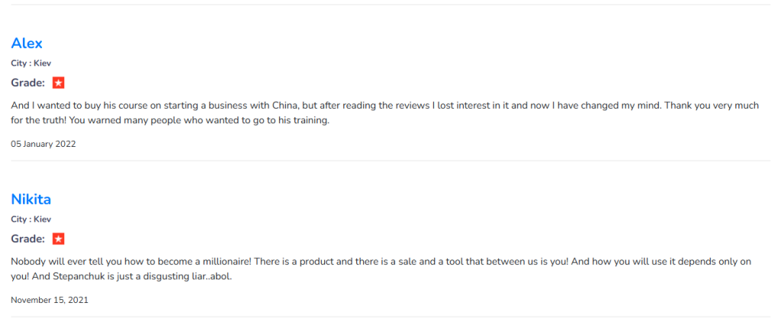Select the City : Kiev label under Nikita
Viewport: 781px width, 322px height.
pyautogui.click(x=31, y=219)
